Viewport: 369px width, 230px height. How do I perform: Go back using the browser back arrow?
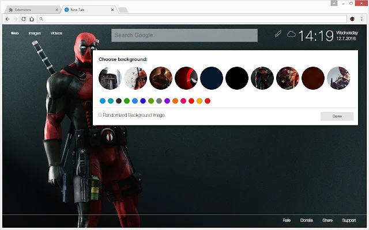[x=7, y=19]
